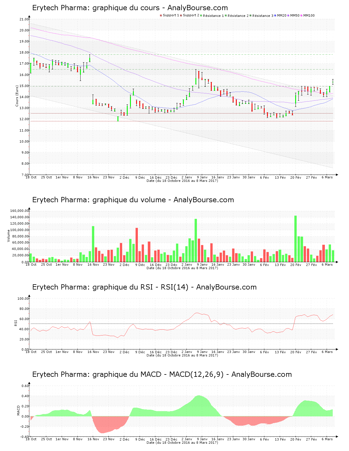Click '16 Nov' label under volume chart

coord(93,264)
